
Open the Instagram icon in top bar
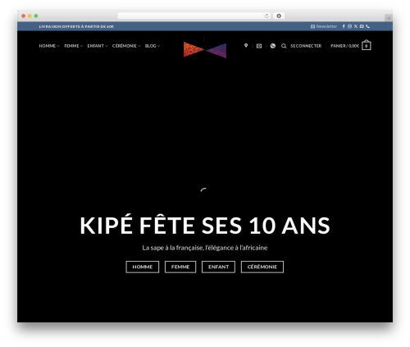pyautogui.click(x=349, y=26)
